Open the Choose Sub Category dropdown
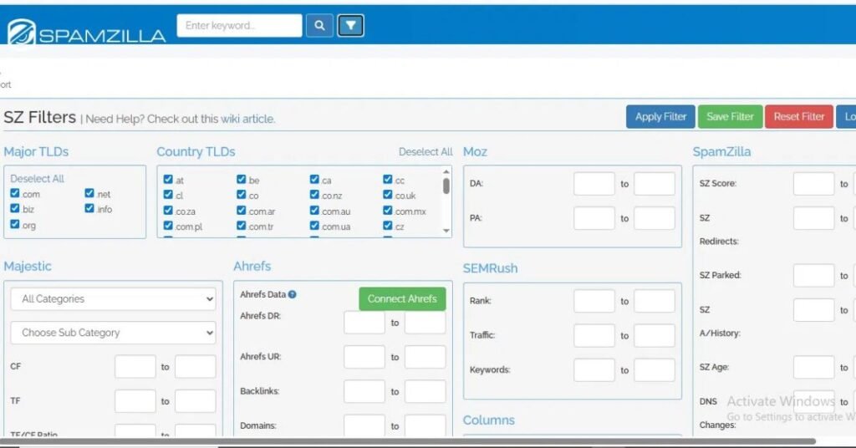 click(113, 333)
